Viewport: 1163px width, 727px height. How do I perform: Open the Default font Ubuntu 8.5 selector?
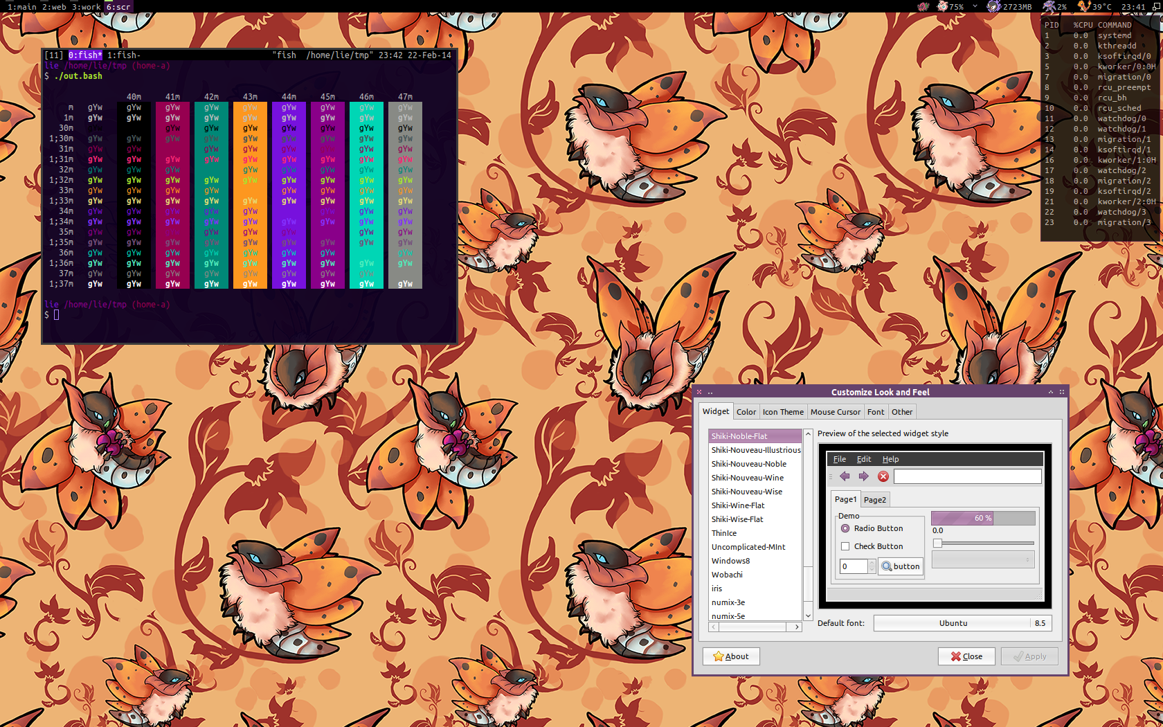[963, 623]
